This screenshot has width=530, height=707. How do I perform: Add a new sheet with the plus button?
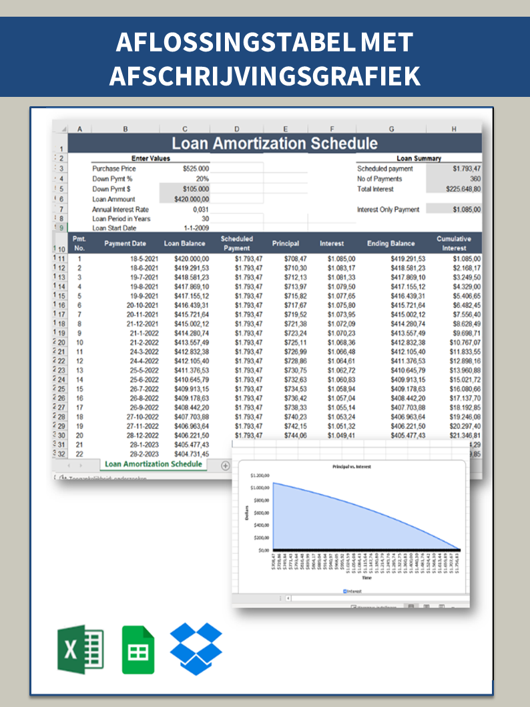[x=225, y=466]
